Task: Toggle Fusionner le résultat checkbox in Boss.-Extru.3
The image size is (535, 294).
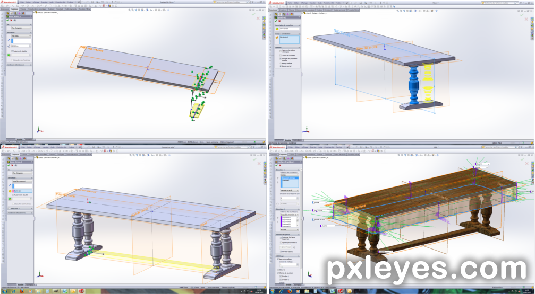Action: [x=13, y=195]
